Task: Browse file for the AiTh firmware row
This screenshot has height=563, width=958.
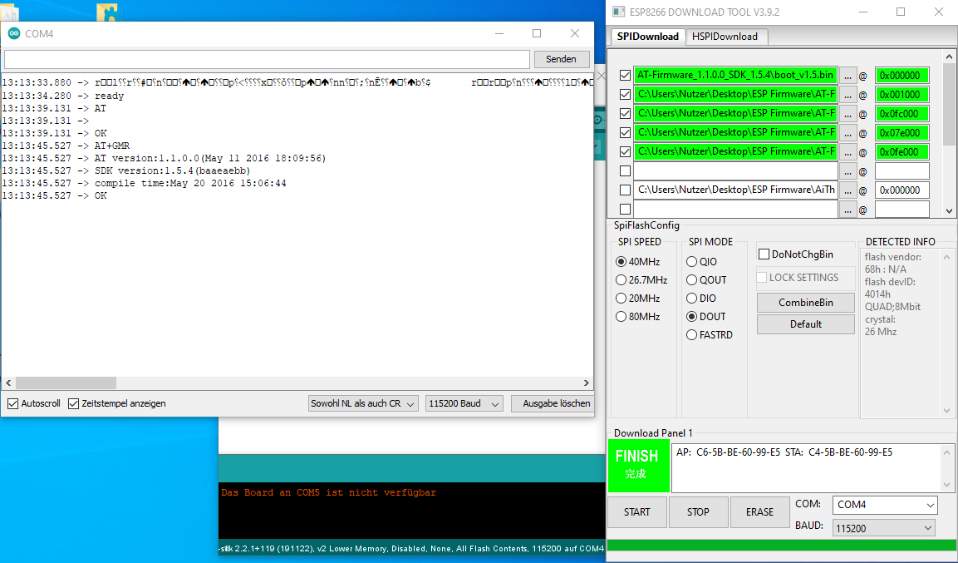Action: click(847, 190)
